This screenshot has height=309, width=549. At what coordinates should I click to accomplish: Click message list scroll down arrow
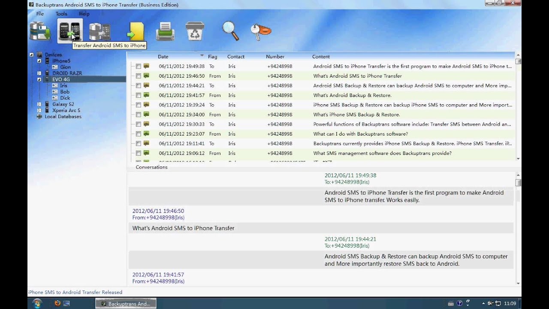[x=518, y=159]
